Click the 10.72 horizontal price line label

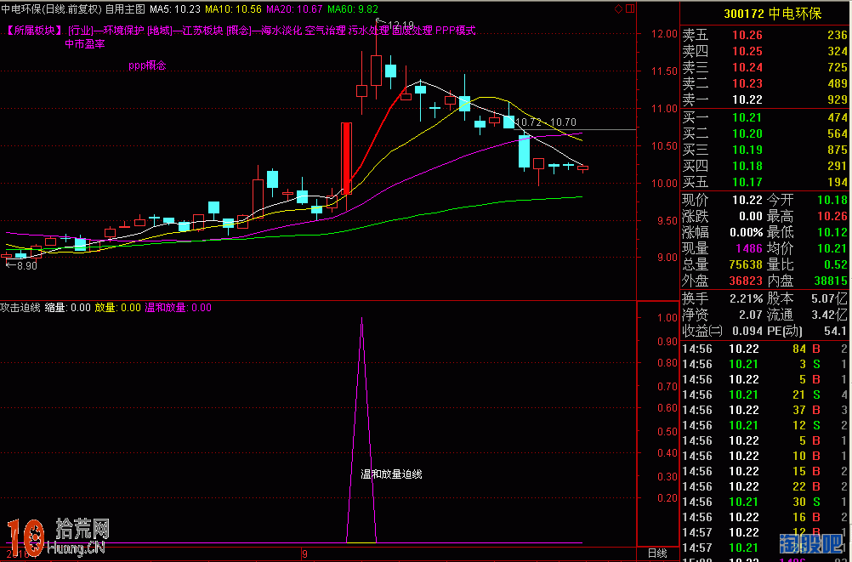(527, 122)
